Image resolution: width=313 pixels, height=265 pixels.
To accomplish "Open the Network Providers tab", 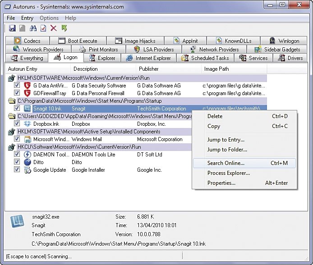I will click(214, 49).
